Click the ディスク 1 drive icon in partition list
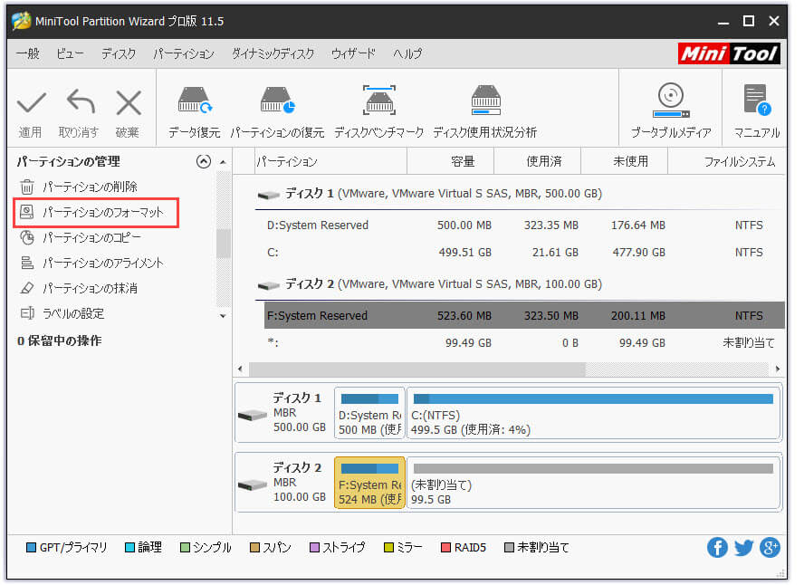The width and height of the screenshot is (804, 585). 268,195
